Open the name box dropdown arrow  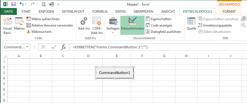27,47
